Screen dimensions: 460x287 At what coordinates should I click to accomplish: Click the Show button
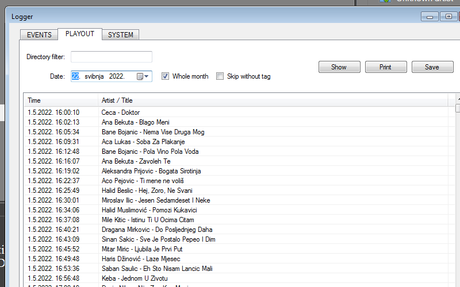tap(339, 67)
